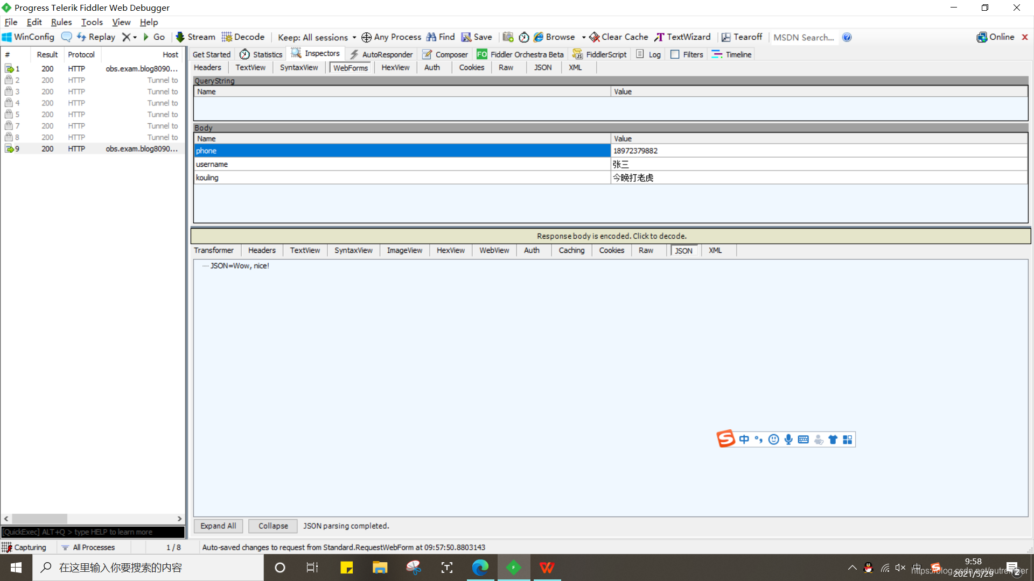
Task: Click the MSDN Search field
Action: point(804,37)
